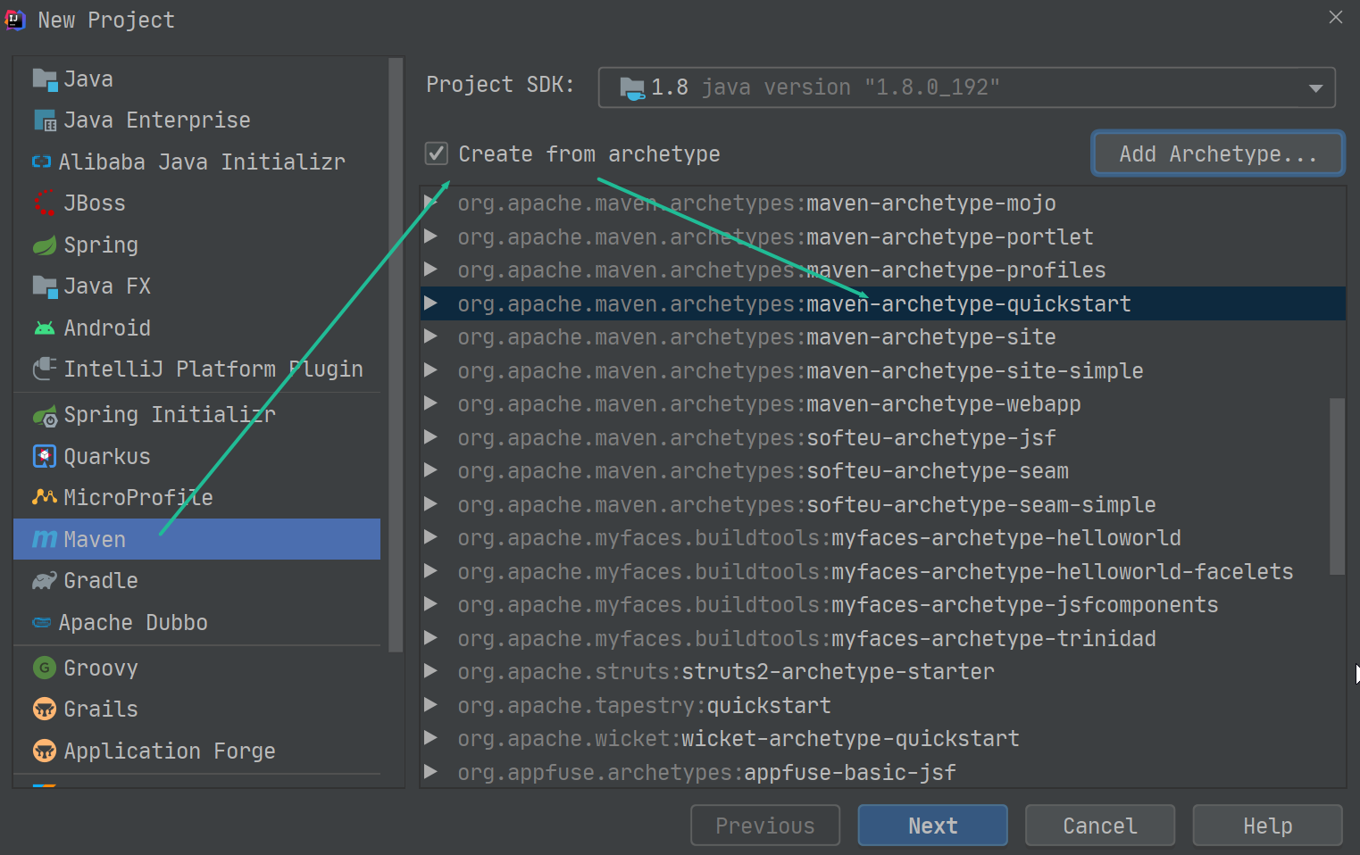Select Application Forge project type

[197, 751]
